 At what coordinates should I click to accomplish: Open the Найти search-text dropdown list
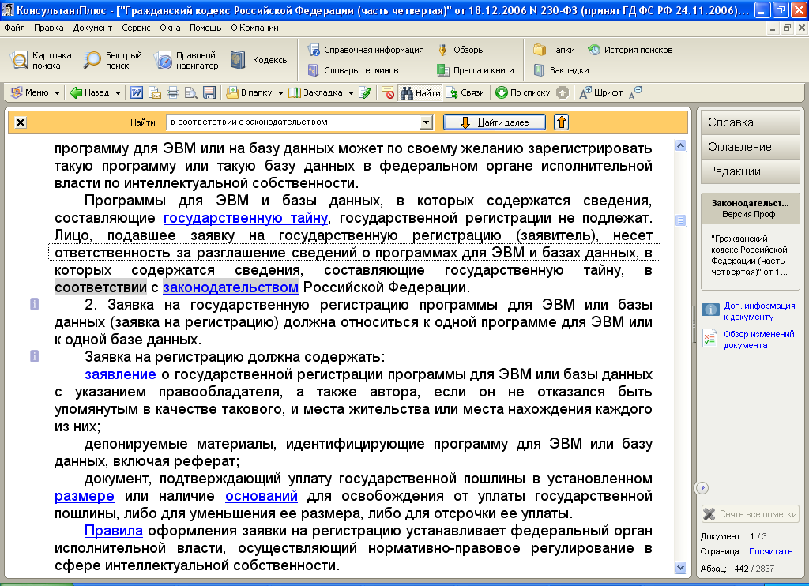pyautogui.click(x=426, y=122)
